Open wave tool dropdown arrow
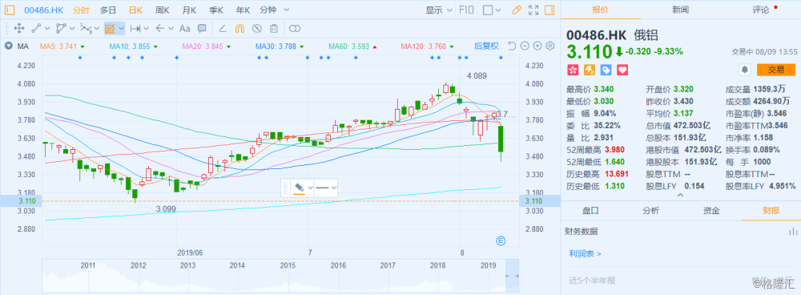Image resolution: width=801 pixels, height=295 pixels. pyautogui.click(x=97, y=29)
